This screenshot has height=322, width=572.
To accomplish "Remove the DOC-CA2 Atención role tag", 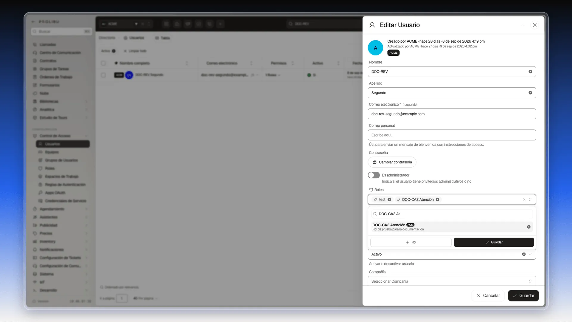I will click(x=438, y=199).
